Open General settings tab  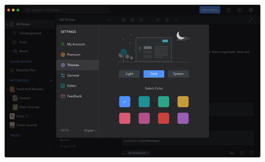[x=78, y=75]
